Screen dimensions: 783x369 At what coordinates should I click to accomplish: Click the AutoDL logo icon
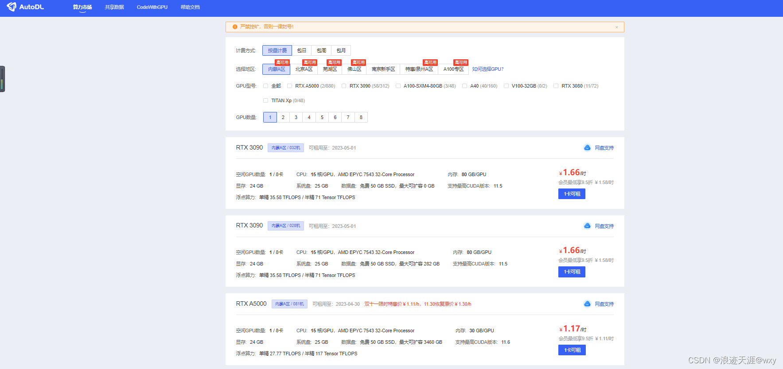[x=12, y=7]
